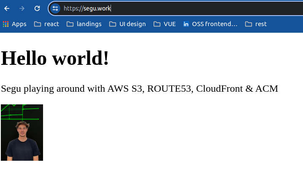Reload the segu.work page

[37, 8]
